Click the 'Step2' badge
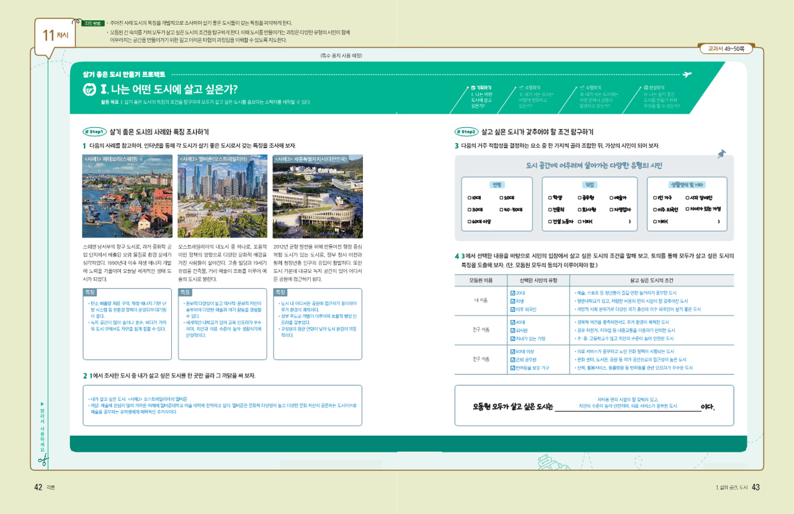794x514 pixels. (x=466, y=132)
